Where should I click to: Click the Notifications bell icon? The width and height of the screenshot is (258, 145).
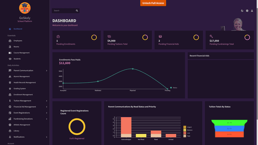[x=10, y=137]
